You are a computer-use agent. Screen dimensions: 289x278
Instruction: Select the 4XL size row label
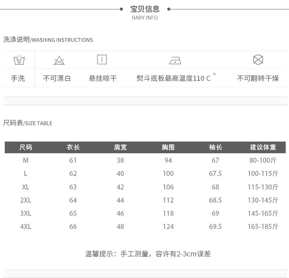[26, 226]
